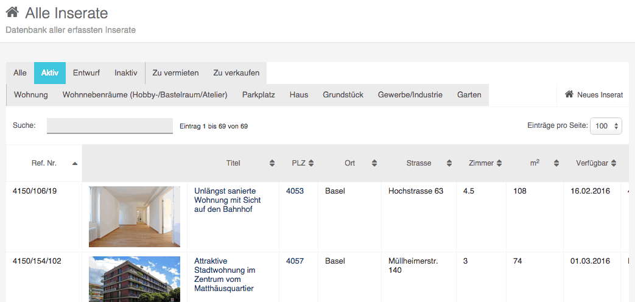This screenshot has height=302, width=635.
Task: Filter listings by Parkplatz category
Action: [x=259, y=95]
